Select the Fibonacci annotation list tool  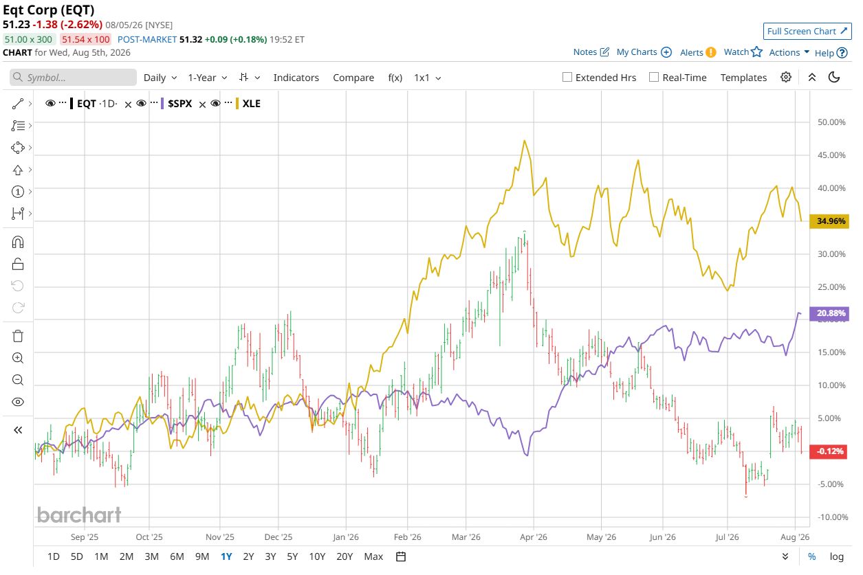(x=18, y=126)
